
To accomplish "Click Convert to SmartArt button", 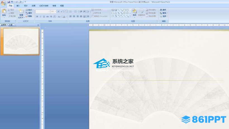I will (100, 16).
